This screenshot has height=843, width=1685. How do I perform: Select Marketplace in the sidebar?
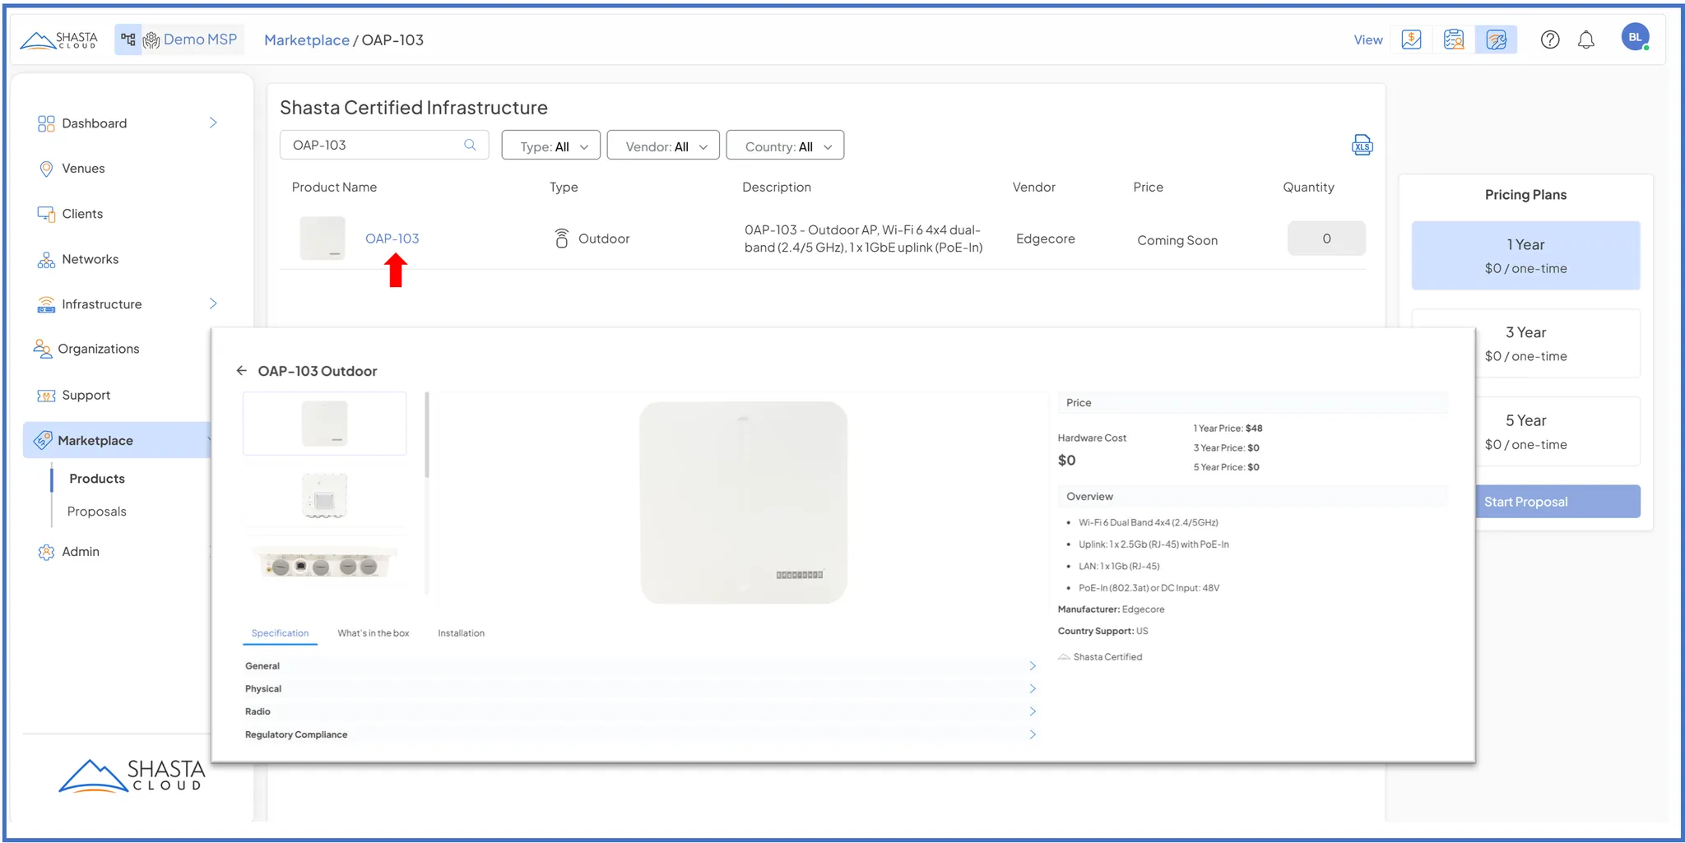point(117,440)
